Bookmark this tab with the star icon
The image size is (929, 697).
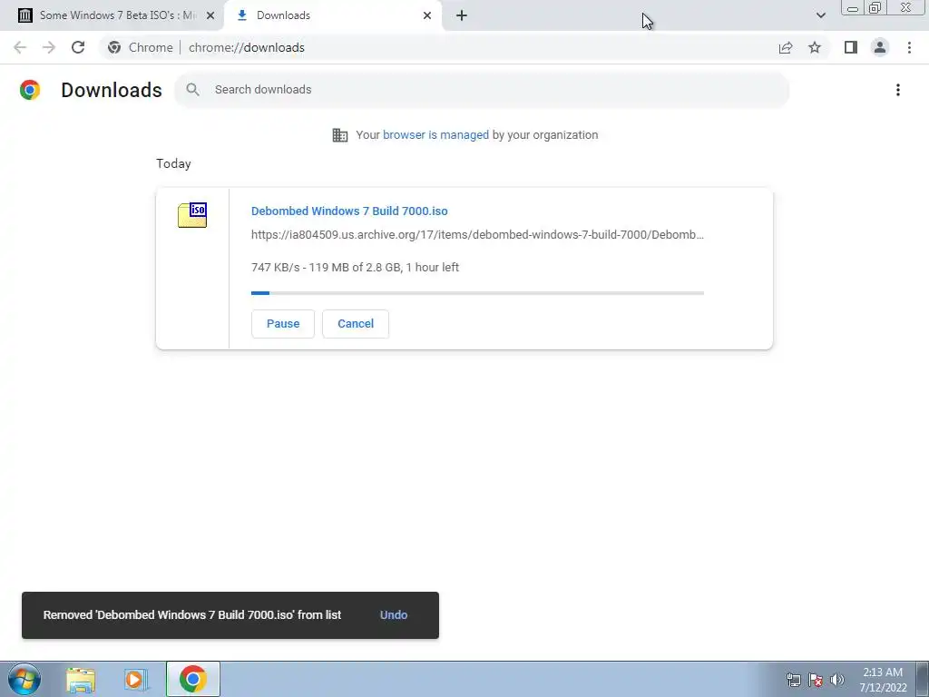click(x=815, y=47)
